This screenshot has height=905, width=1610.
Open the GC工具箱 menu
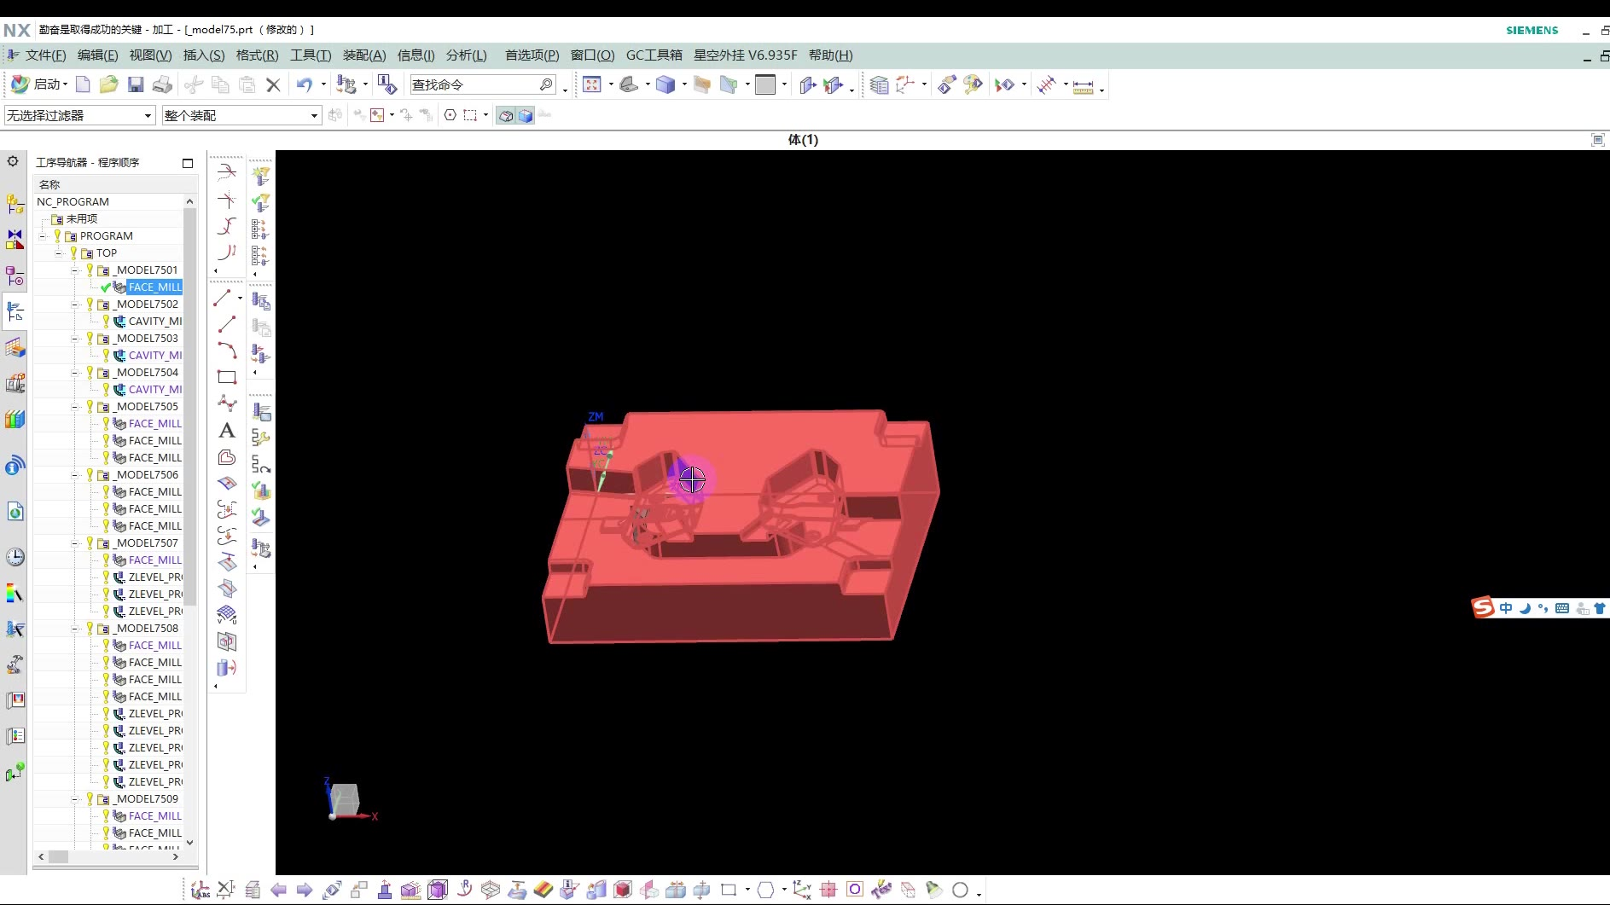pos(654,55)
